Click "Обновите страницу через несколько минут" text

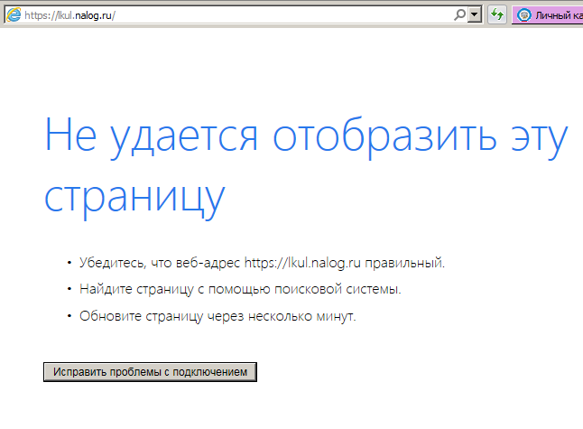[x=217, y=317]
